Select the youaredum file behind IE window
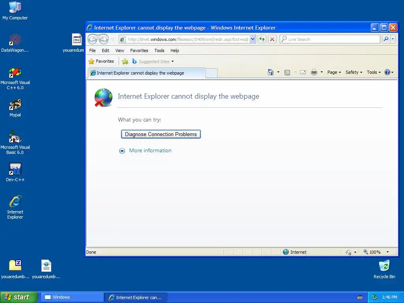The image size is (404, 303). point(74,43)
